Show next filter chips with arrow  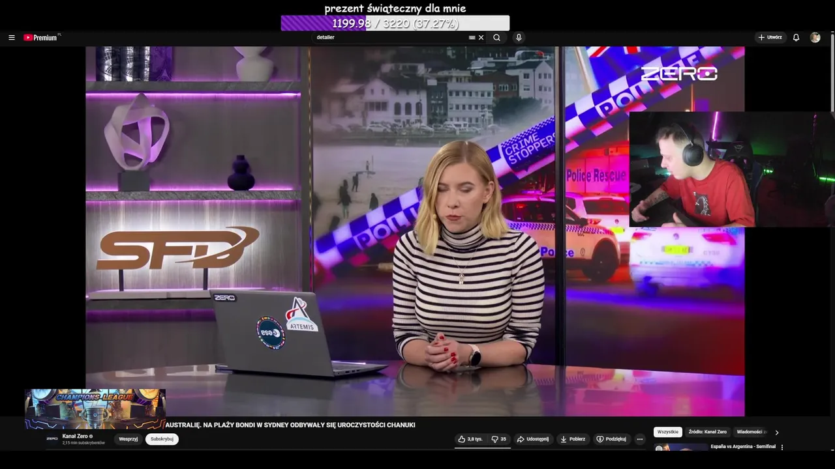click(776, 432)
